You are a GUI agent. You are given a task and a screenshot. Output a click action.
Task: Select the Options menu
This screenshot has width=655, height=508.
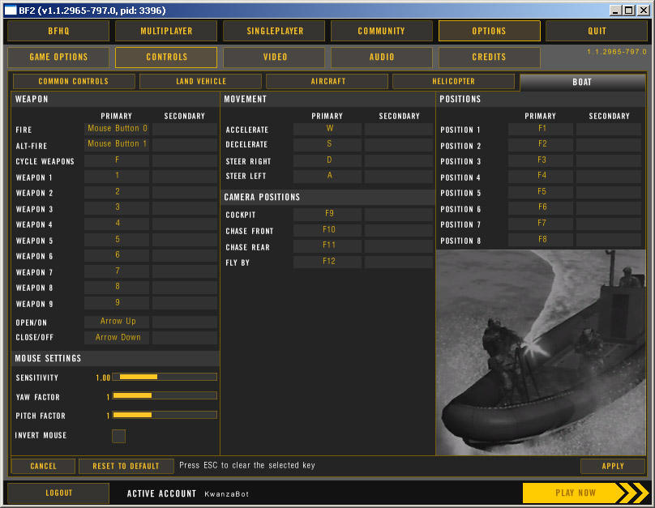click(x=489, y=31)
